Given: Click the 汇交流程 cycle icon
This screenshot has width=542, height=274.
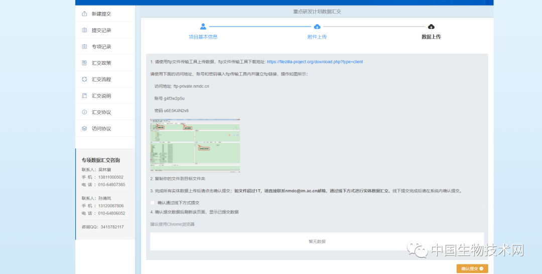Looking at the screenshot, I should pos(84,79).
